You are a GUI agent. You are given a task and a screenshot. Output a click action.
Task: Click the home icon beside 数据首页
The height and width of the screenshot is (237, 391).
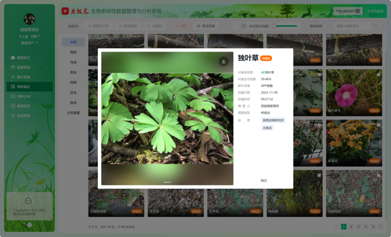pyautogui.click(x=13, y=57)
